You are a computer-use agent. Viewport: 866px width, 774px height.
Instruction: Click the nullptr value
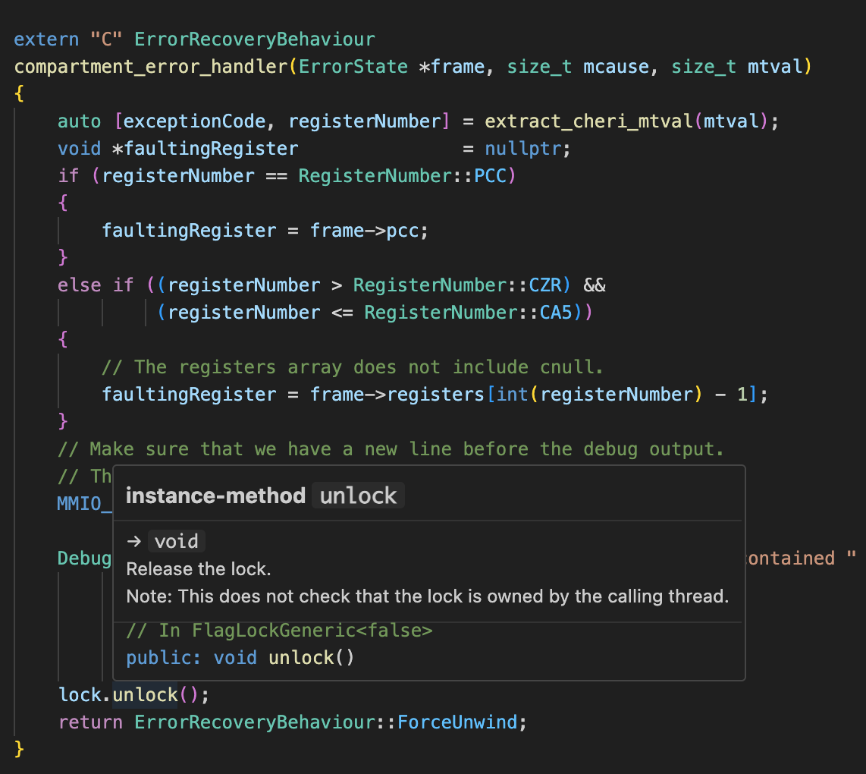522,149
